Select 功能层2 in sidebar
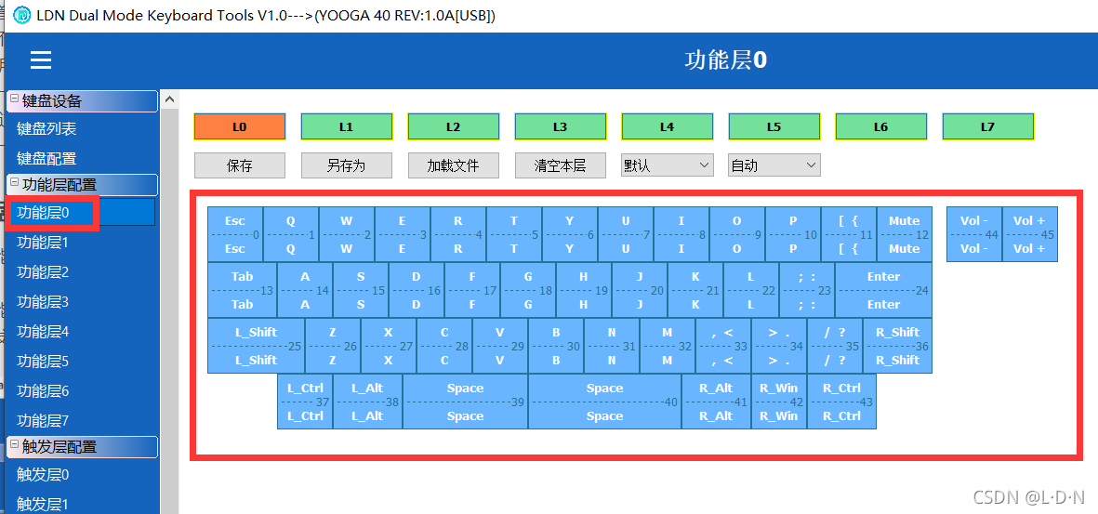Screen dimensions: 1098x514 [43, 272]
